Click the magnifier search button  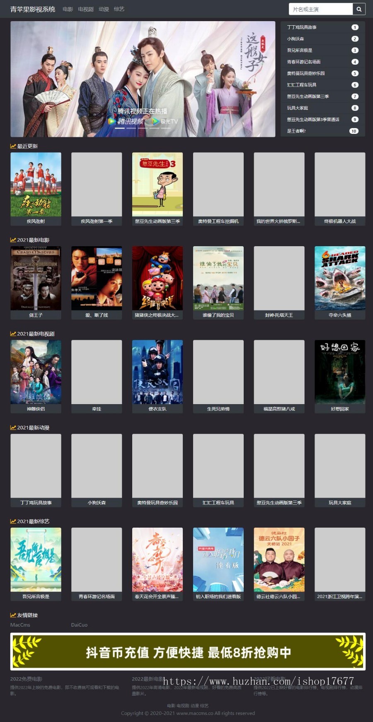(x=359, y=9)
